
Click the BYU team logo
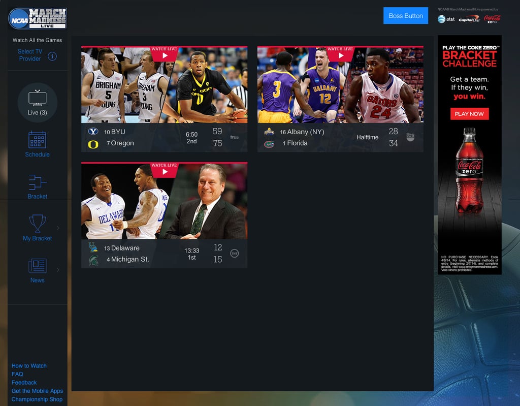(x=93, y=132)
